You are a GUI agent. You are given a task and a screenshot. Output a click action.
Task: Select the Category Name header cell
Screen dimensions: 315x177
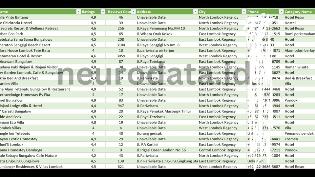pyautogui.click(x=298, y=12)
